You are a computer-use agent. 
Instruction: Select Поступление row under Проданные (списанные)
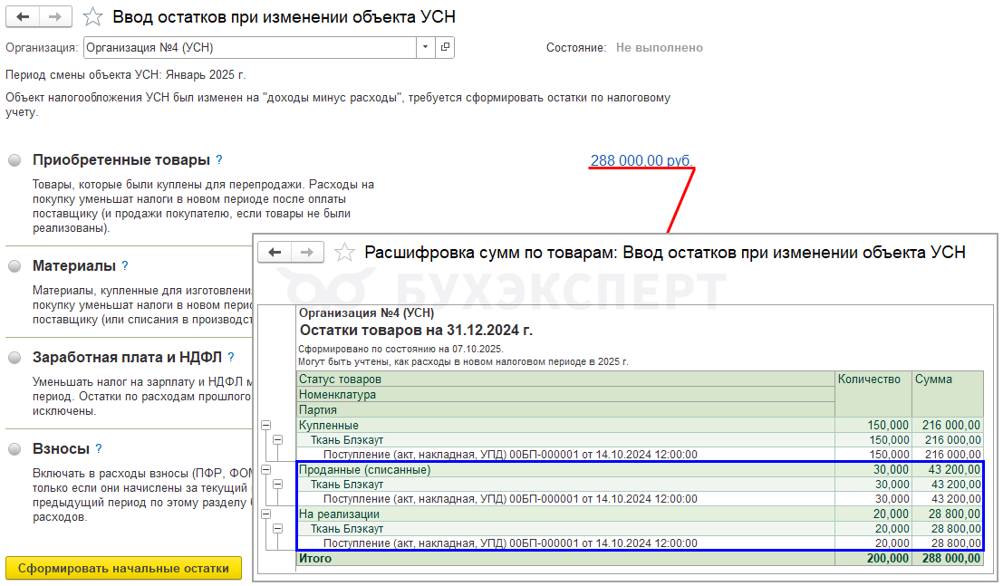click(x=640, y=499)
